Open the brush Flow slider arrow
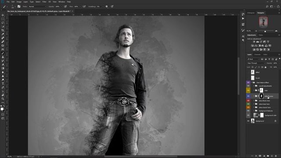 coord(80,7)
